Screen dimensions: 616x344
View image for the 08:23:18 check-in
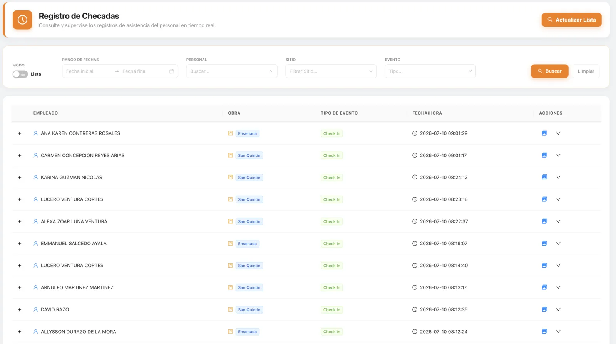tap(544, 199)
